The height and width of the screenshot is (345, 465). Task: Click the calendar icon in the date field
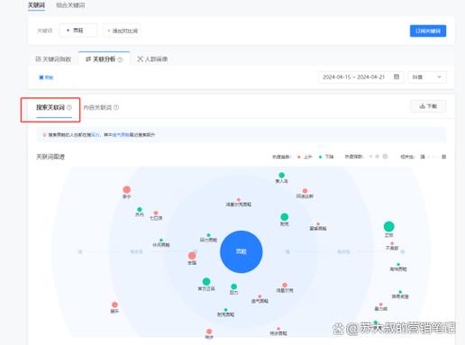pos(397,77)
